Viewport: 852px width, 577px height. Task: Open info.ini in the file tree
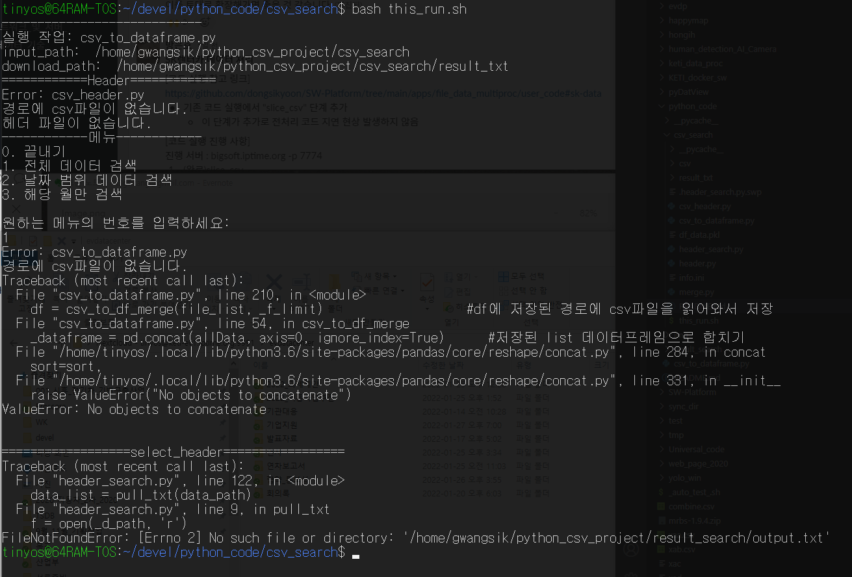tap(691, 277)
